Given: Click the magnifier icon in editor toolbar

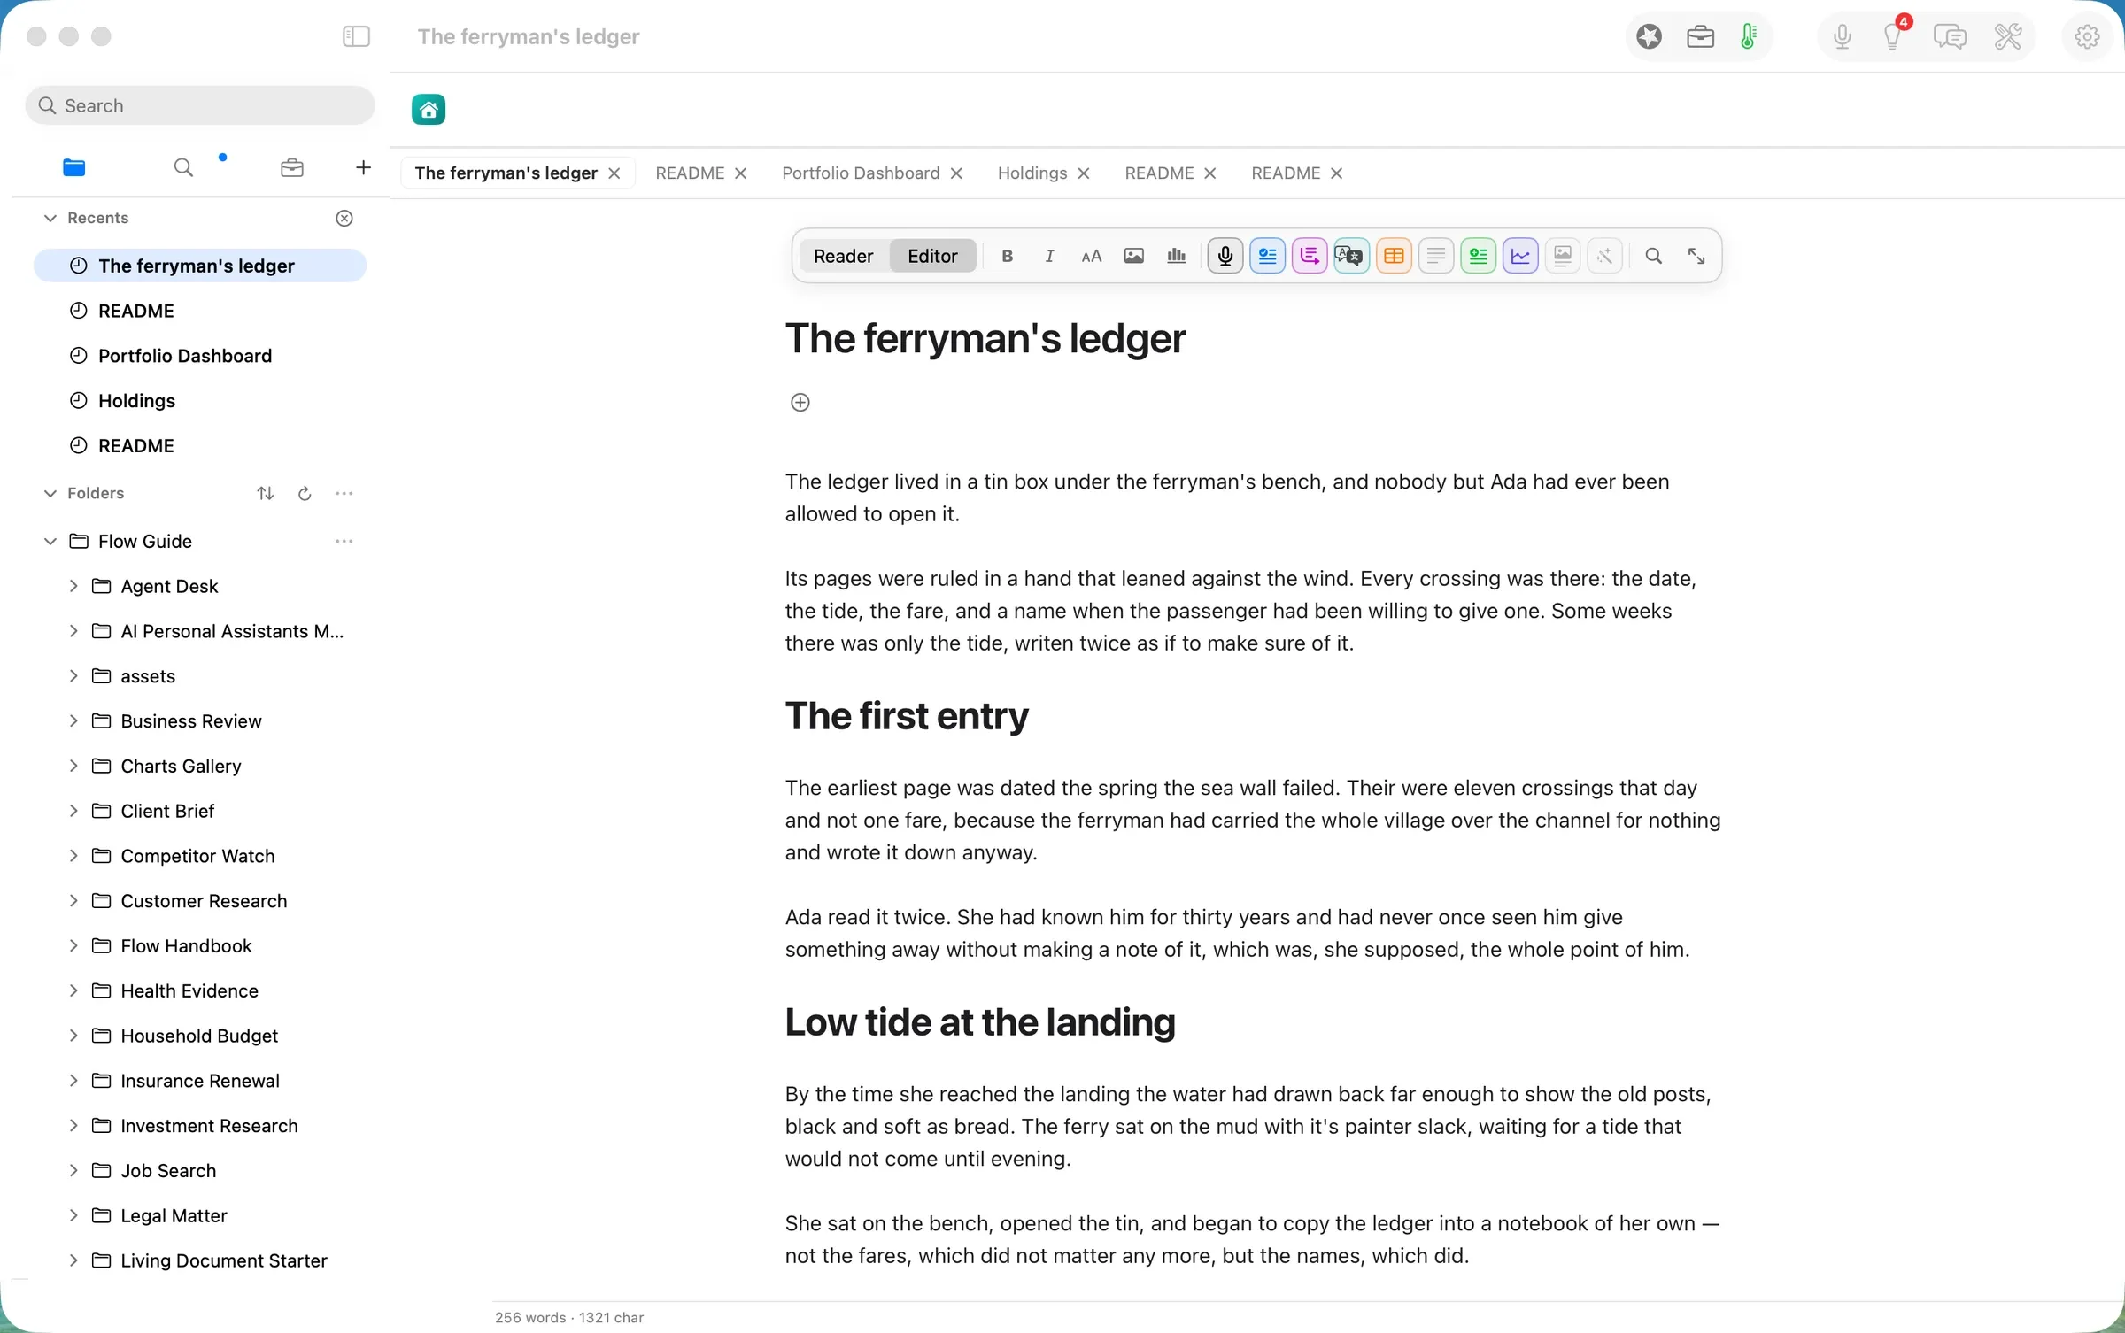Looking at the screenshot, I should (x=1653, y=256).
